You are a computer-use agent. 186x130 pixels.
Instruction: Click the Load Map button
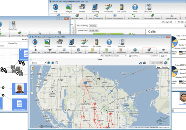134,56
